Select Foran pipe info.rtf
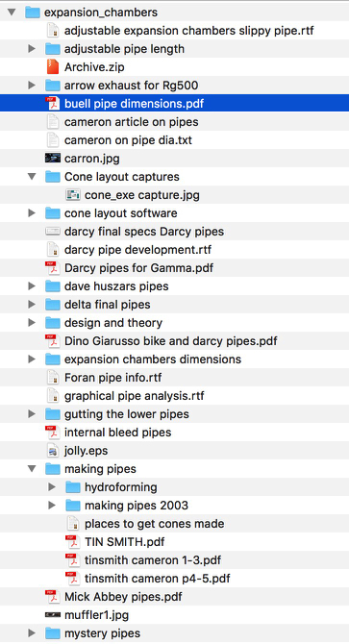The image size is (349, 644). point(175,378)
